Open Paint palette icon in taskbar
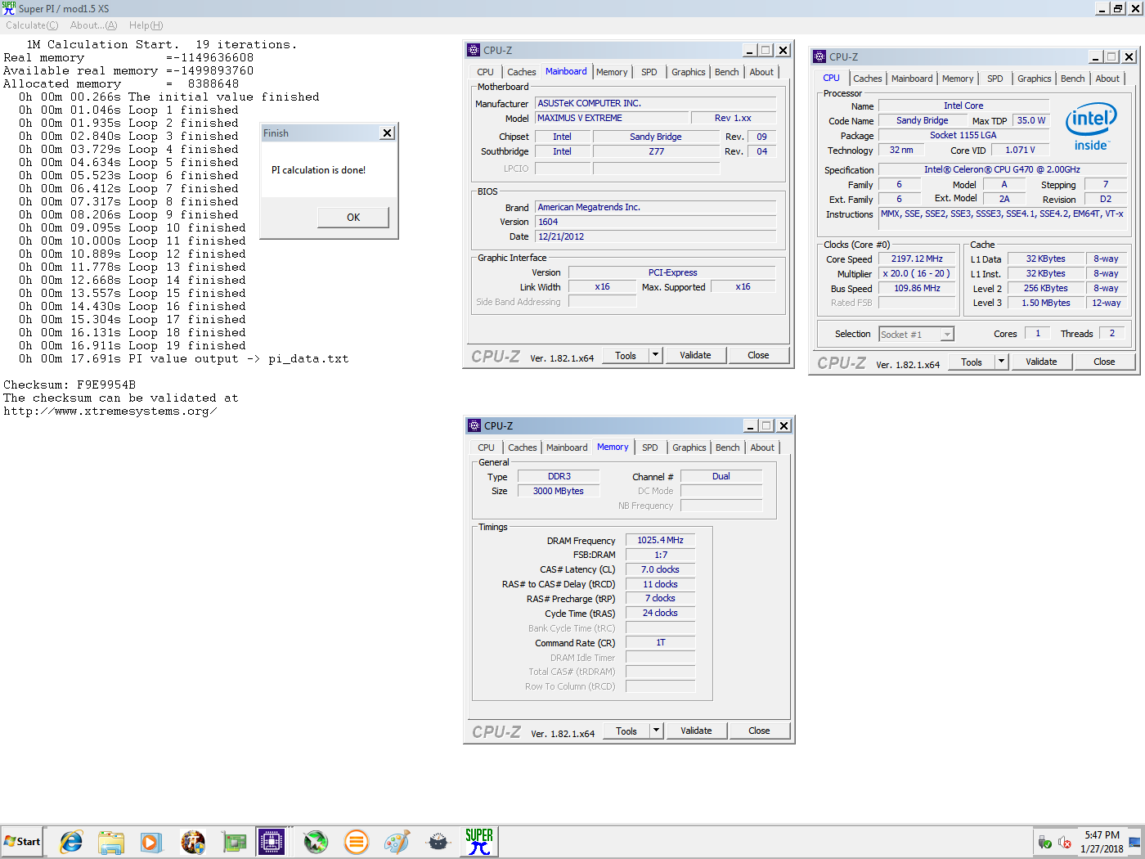The height and width of the screenshot is (859, 1145). 397,842
